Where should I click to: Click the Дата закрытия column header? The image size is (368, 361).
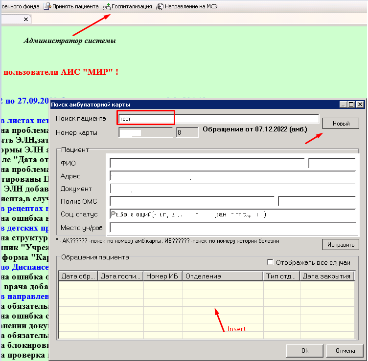point(327,276)
